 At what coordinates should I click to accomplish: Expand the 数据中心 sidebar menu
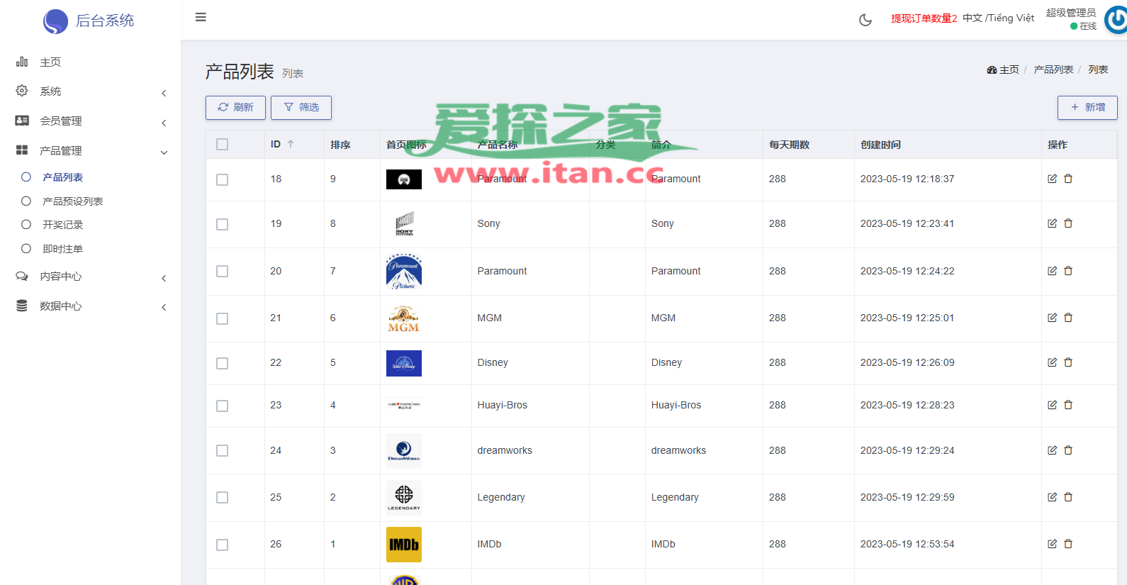[91, 306]
